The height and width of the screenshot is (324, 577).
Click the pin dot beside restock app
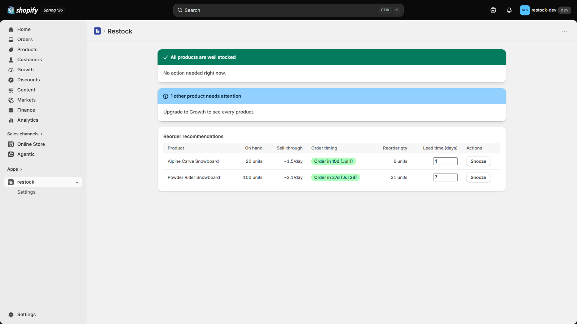[77, 183]
